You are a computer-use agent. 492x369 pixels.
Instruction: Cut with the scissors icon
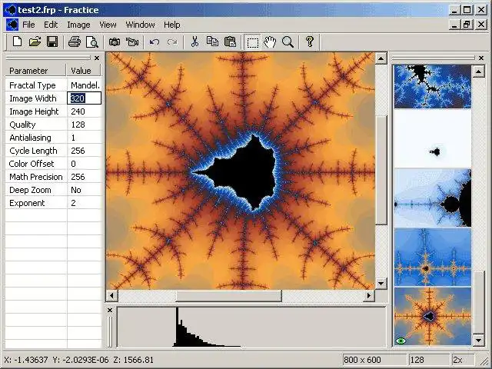(x=194, y=42)
